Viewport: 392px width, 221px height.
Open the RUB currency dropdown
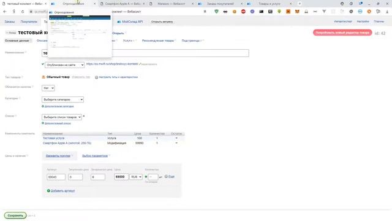pos(136,177)
